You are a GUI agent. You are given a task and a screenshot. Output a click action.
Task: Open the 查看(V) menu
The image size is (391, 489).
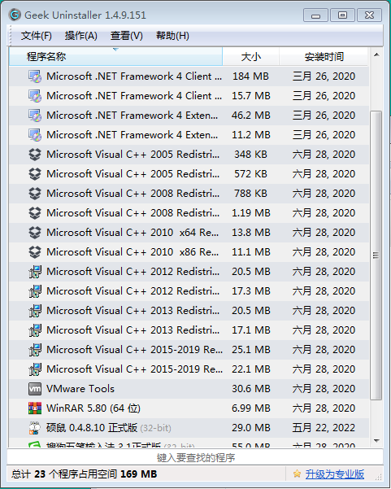[x=127, y=36]
